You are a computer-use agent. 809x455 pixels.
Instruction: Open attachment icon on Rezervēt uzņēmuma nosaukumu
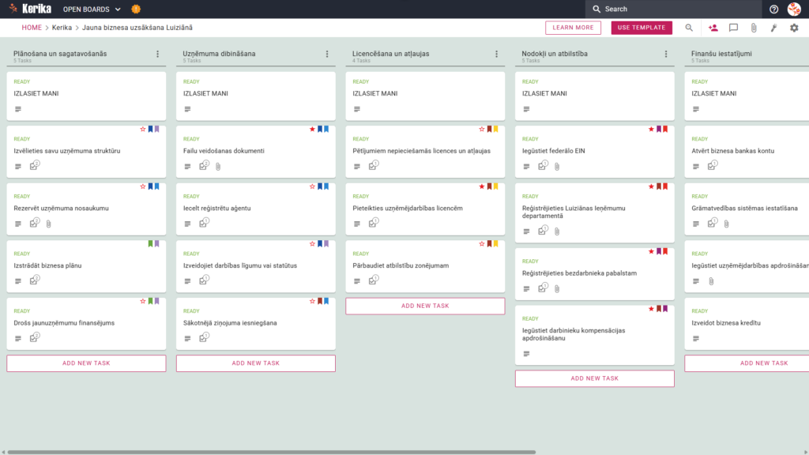[x=48, y=224]
